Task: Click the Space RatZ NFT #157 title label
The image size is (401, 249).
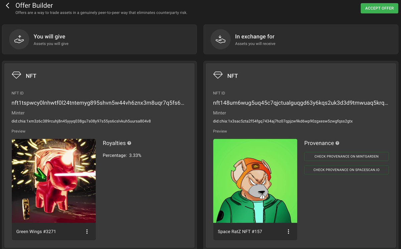Action: [240, 231]
